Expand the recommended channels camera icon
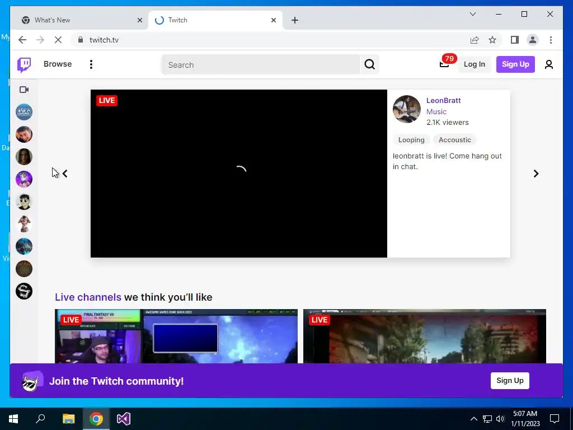573x430 pixels. coord(24,90)
